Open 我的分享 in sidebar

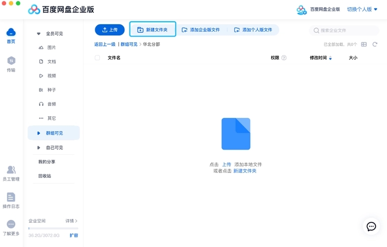coord(46,162)
